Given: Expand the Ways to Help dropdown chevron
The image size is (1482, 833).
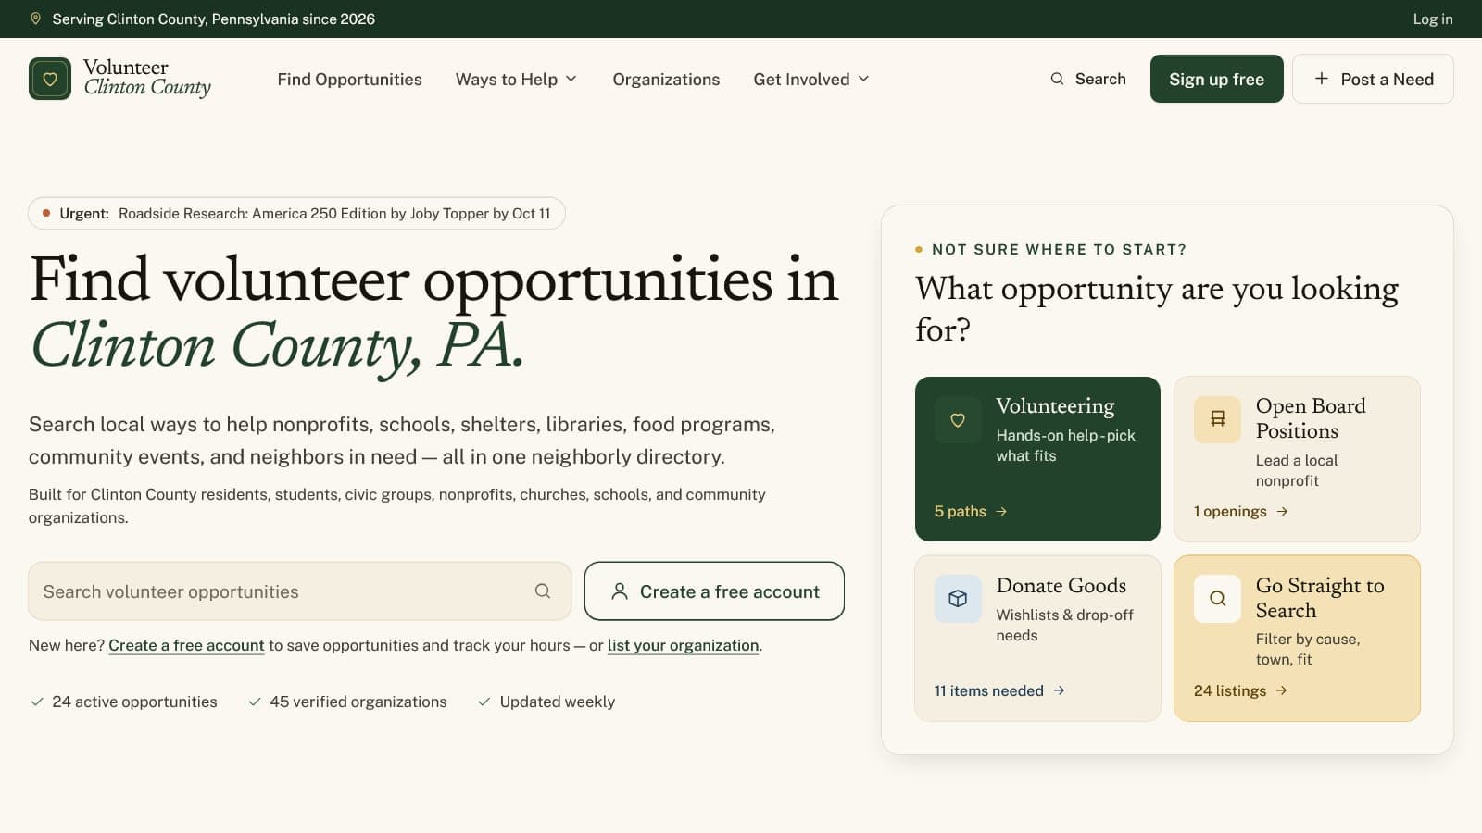Looking at the screenshot, I should (571, 79).
